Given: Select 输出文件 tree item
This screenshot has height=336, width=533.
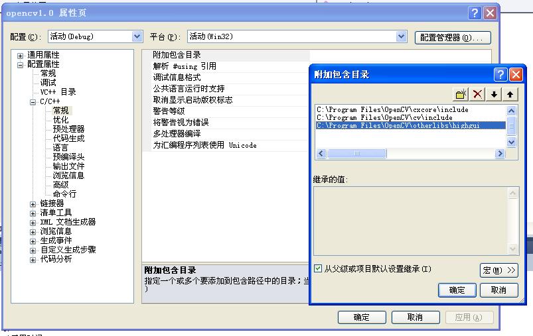Looking at the screenshot, I should pos(68,166).
